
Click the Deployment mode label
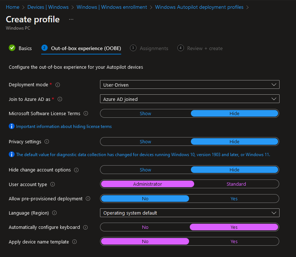[x=28, y=85]
